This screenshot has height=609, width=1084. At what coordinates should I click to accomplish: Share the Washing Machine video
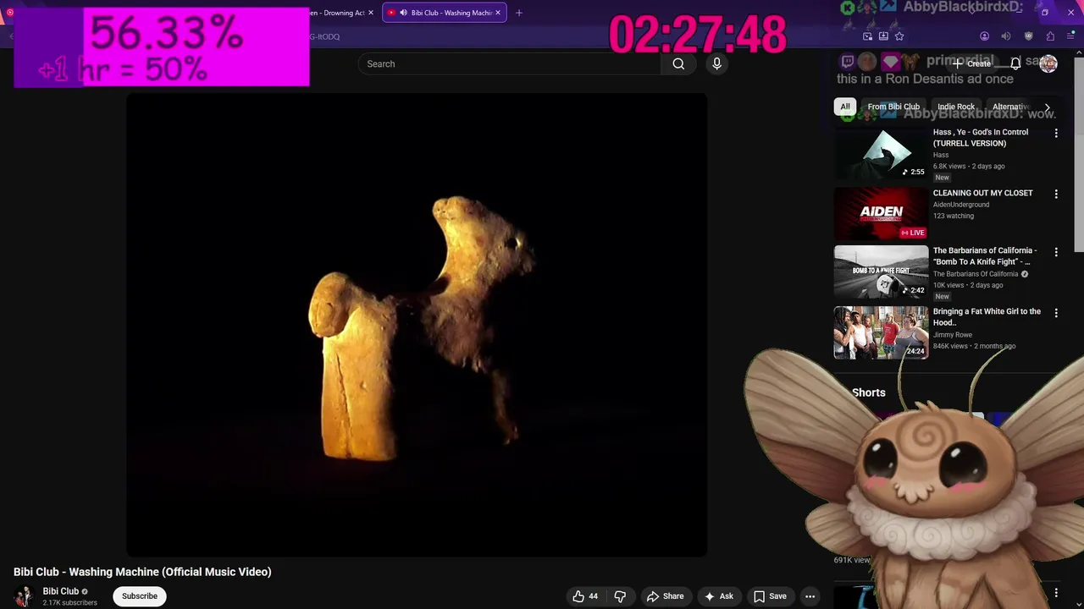point(665,596)
